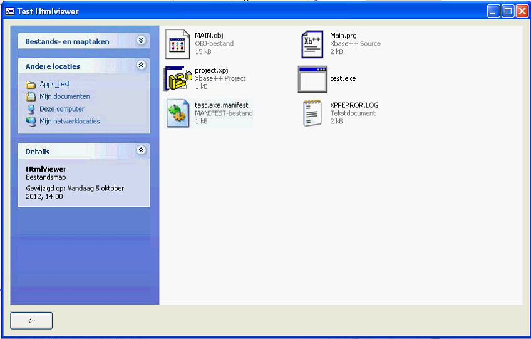Click the test.exe.manifest file icon
Screen dimensions: 531x339
click(177, 113)
